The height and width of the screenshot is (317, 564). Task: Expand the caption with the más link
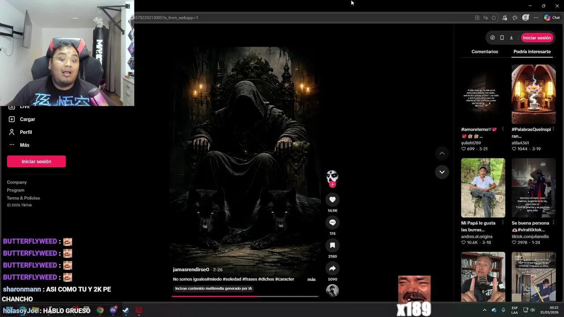312,280
